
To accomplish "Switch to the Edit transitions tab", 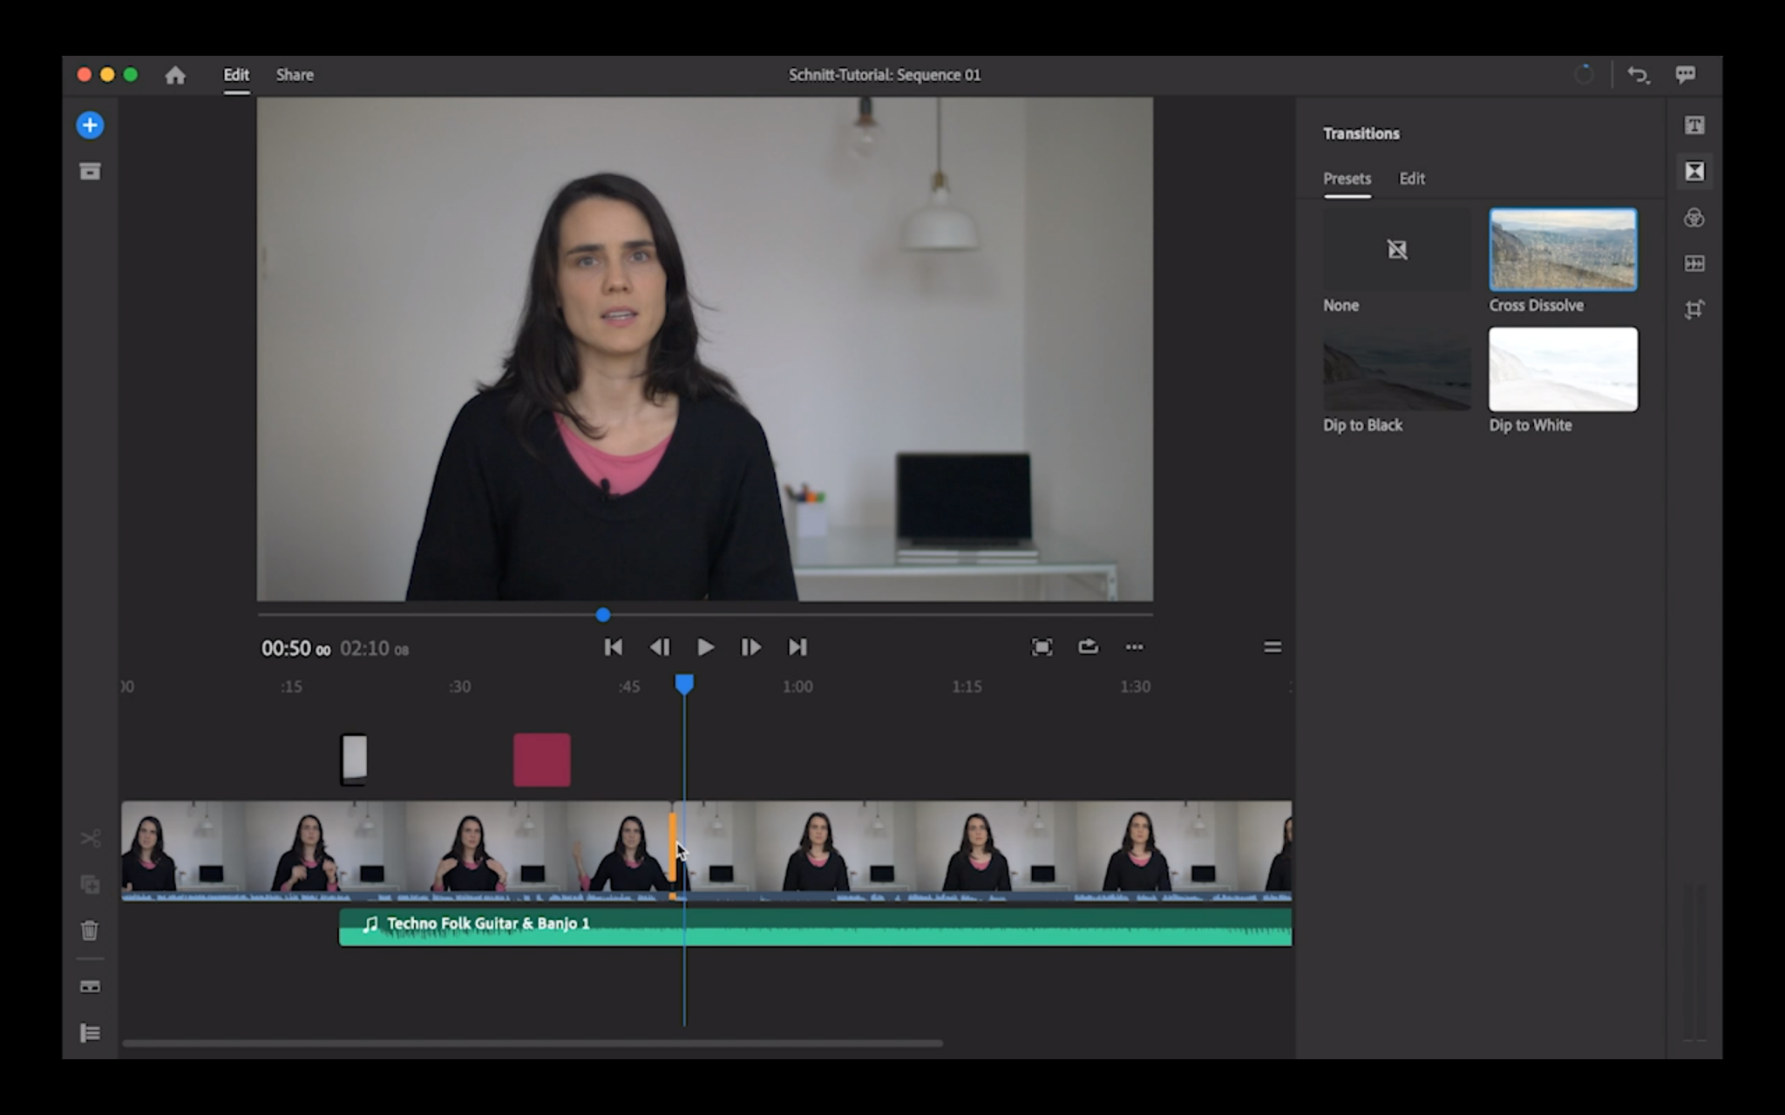I will point(1411,179).
